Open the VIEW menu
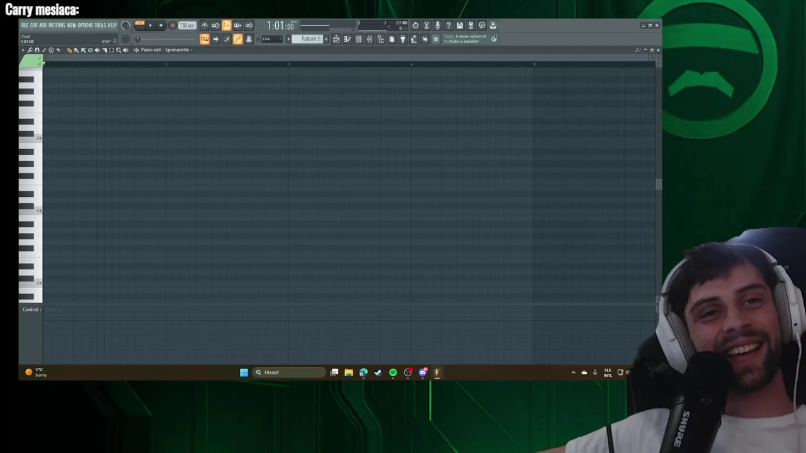The width and height of the screenshot is (806, 453). tap(71, 25)
